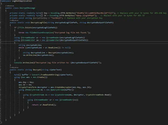
Task: Click the while keyword
Action: coord(21,48)
